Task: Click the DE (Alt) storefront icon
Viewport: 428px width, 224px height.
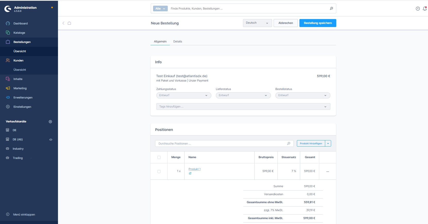Action: pos(7,139)
